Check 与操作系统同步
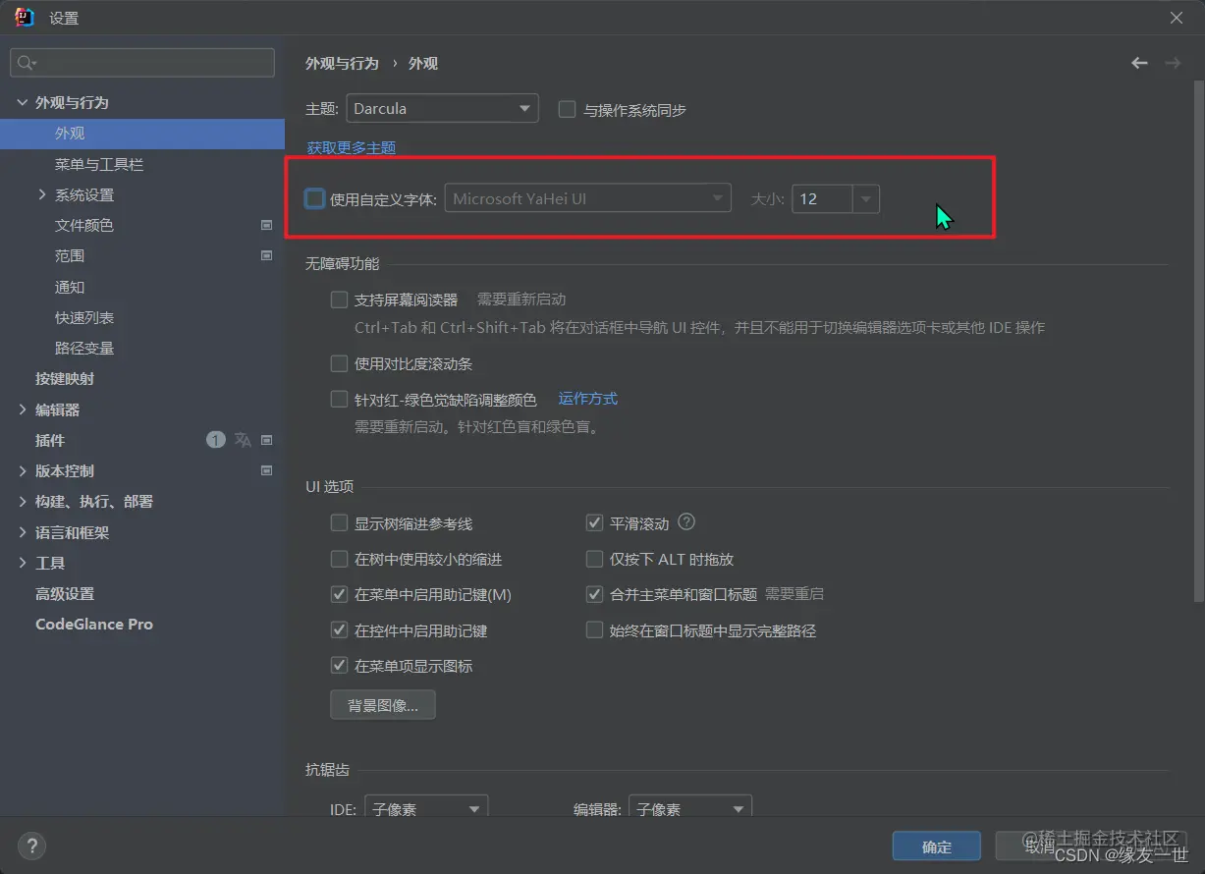The image size is (1205, 874). click(x=567, y=109)
